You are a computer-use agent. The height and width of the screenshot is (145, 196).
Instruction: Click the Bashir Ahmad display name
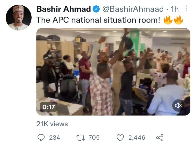coord(64,9)
